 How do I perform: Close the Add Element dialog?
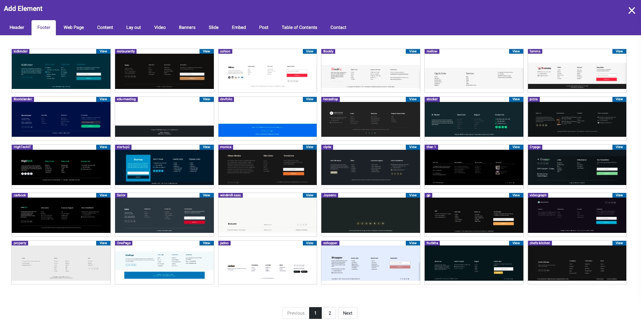[x=631, y=10]
